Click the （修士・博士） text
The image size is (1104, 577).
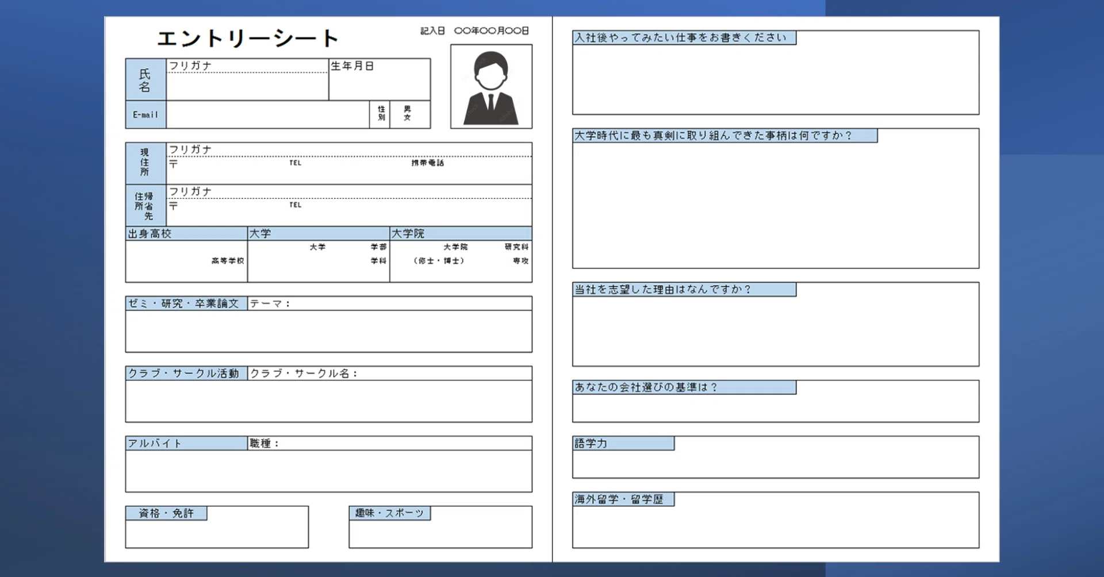pyautogui.click(x=439, y=261)
